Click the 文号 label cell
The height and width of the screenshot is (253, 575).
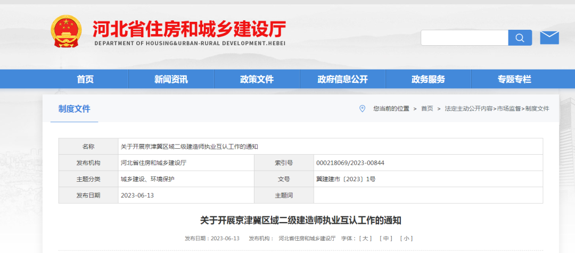284,180
